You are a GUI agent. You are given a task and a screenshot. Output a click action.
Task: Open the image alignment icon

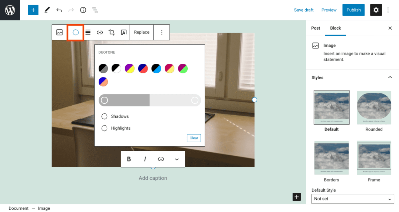(x=88, y=32)
